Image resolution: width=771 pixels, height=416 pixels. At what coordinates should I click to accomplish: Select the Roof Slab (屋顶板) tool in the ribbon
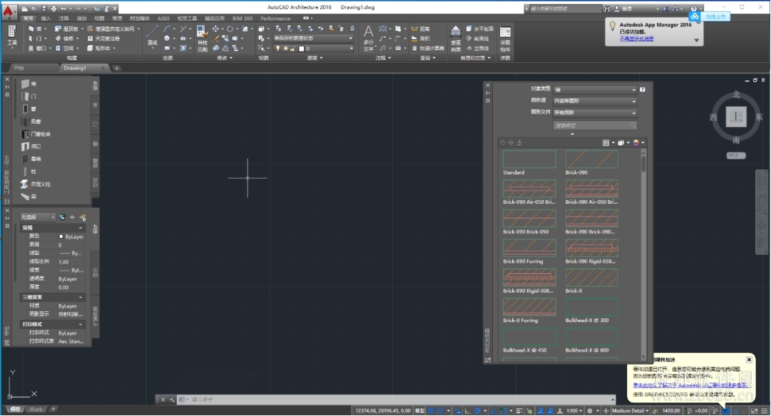(67, 29)
